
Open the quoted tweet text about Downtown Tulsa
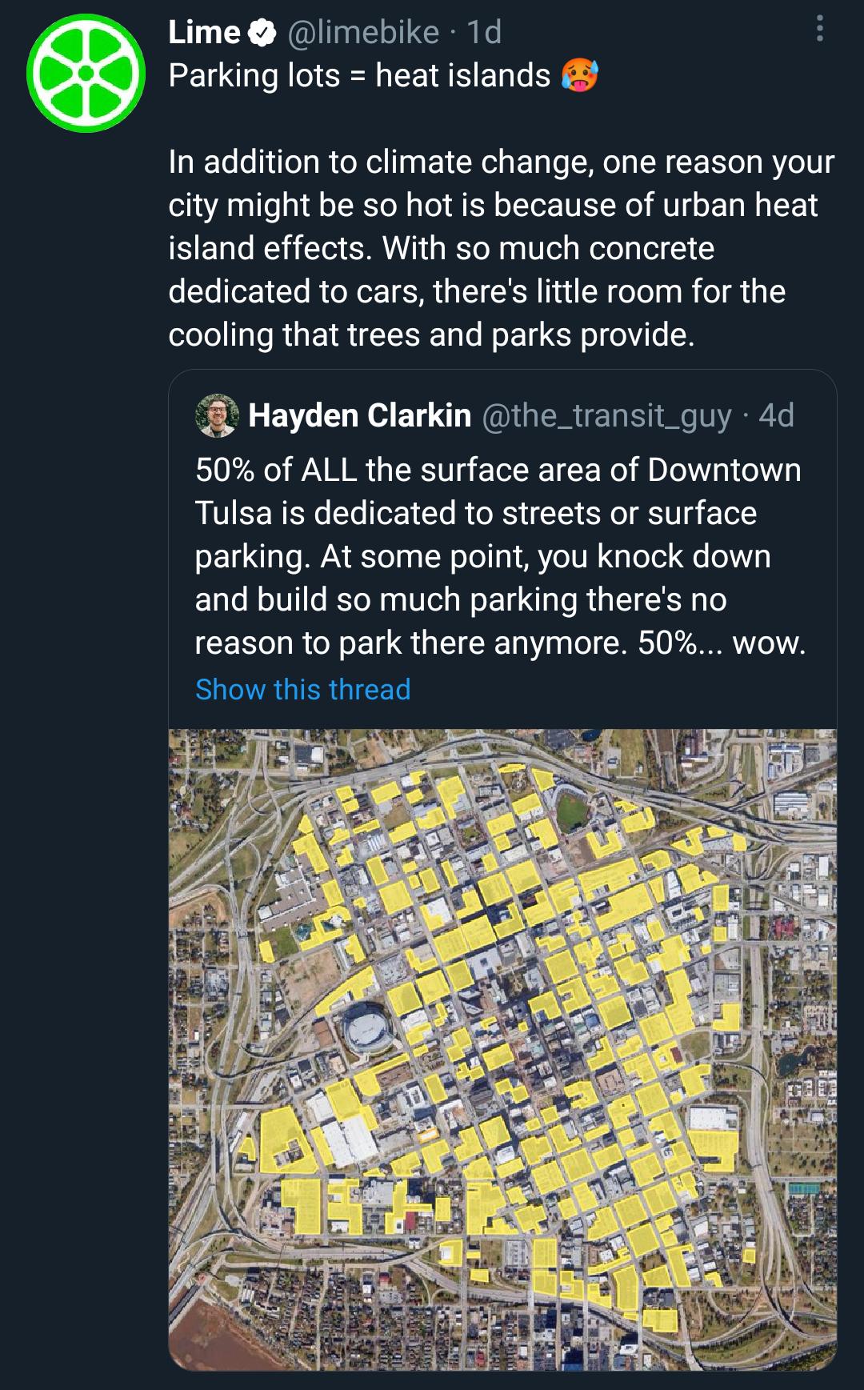(499, 556)
